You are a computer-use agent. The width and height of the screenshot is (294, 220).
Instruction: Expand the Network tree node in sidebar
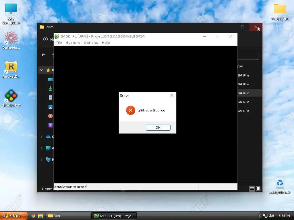click(x=41, y=160)
